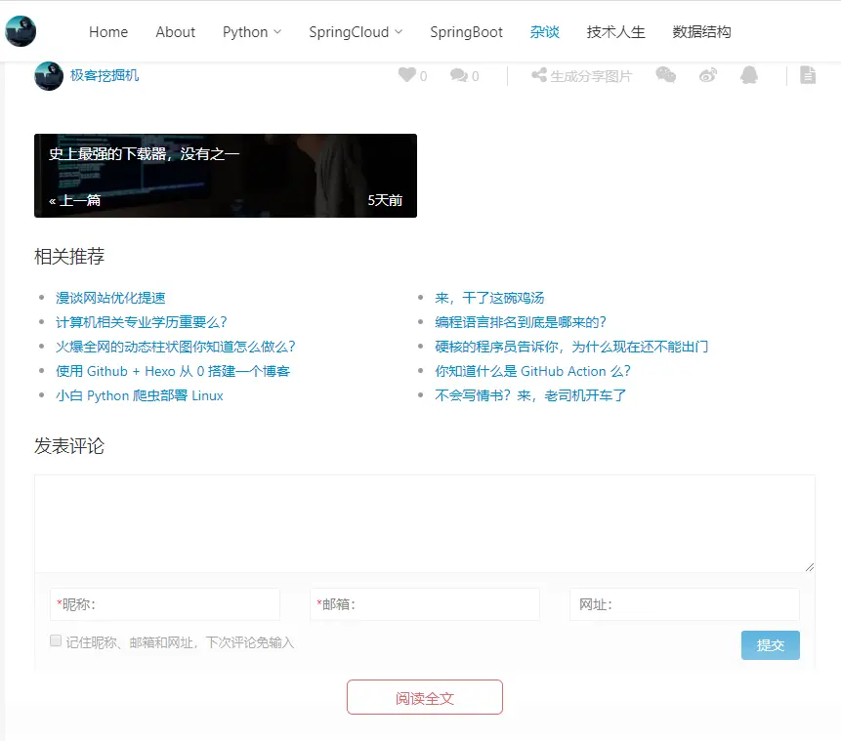Open link 硬核的程序员告诉你

pyautogui.click(x=571, y=347)
